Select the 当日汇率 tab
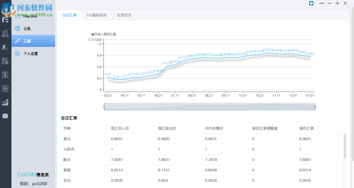Image resolution: width=354 pixels, height=188 pixels. click(69, 15)
